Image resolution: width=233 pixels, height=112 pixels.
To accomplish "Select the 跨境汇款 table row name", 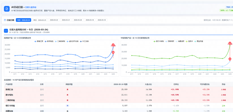I will [x=9, y=90].
